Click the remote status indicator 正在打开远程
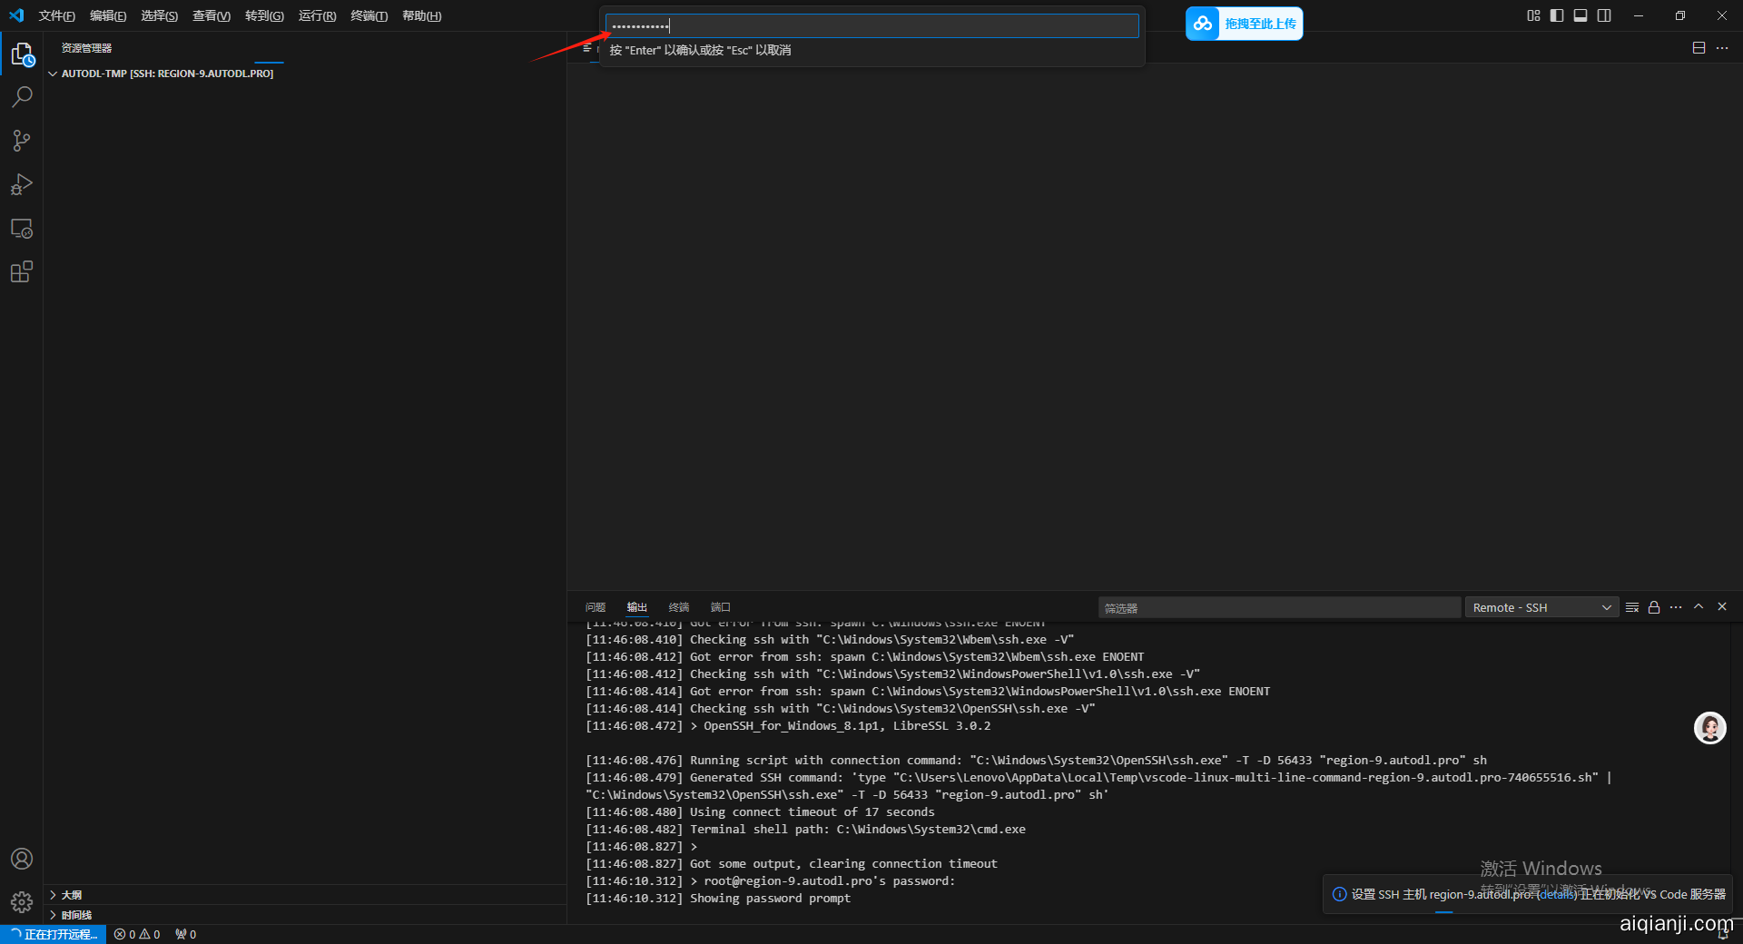The width and height of the screenshot is (1743, 944). coord(54,934)
